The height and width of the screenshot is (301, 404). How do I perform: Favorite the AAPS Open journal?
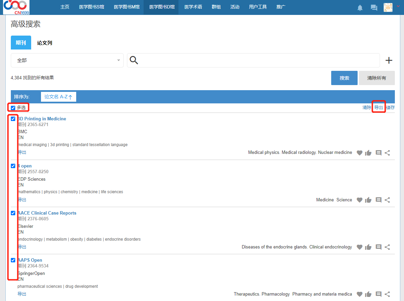(359, 294)
